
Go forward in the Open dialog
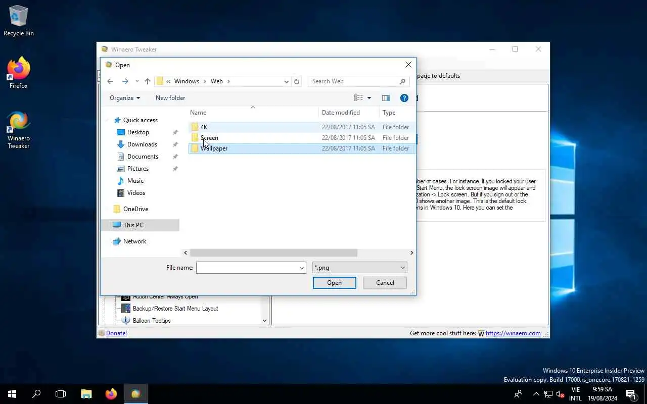tap(125, 81)
